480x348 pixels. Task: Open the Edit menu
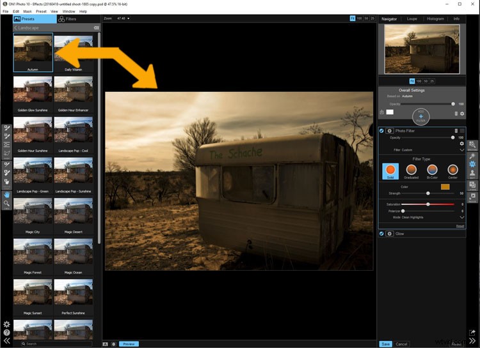pyautogui.click(x=16, y=11)
